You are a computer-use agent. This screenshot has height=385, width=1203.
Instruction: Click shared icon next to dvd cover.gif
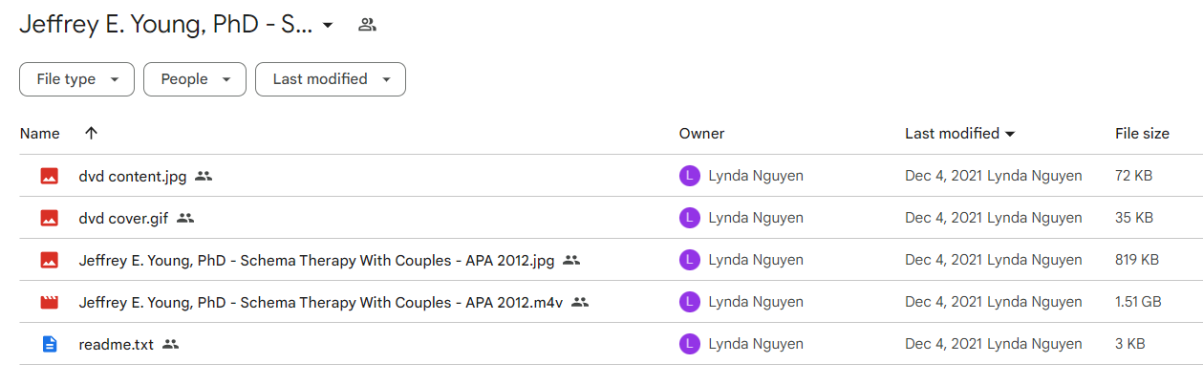tap(185, 218)
